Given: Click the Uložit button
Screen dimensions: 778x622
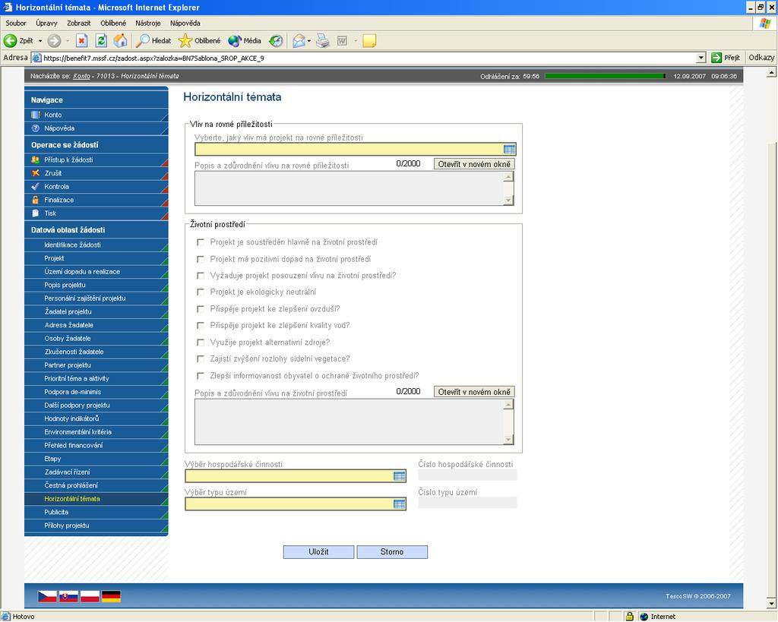Looking at the screenshot, I should [318, 552].
